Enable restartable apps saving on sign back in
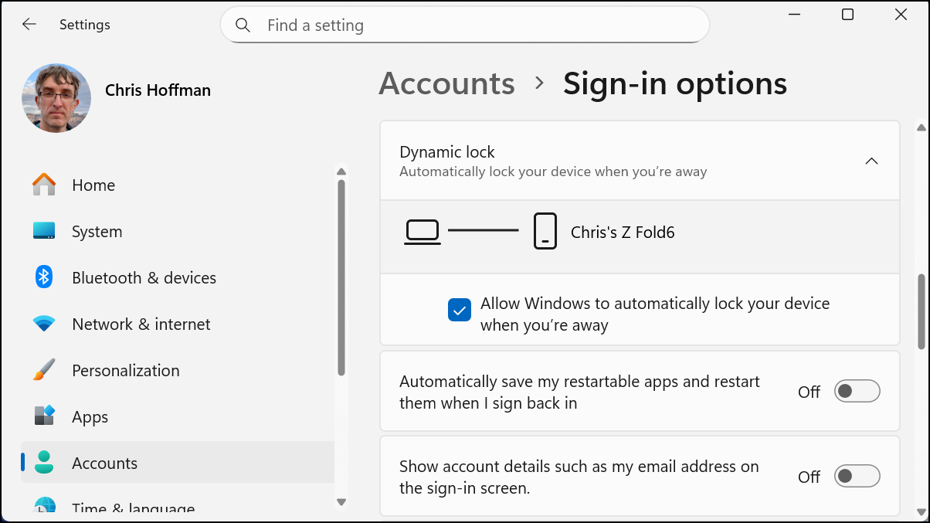This screenshot has width=930, height=523. click(x=856, y=391)
